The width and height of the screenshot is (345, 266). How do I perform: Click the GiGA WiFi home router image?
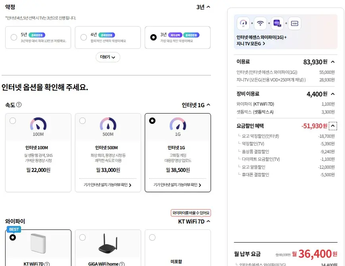108,244
